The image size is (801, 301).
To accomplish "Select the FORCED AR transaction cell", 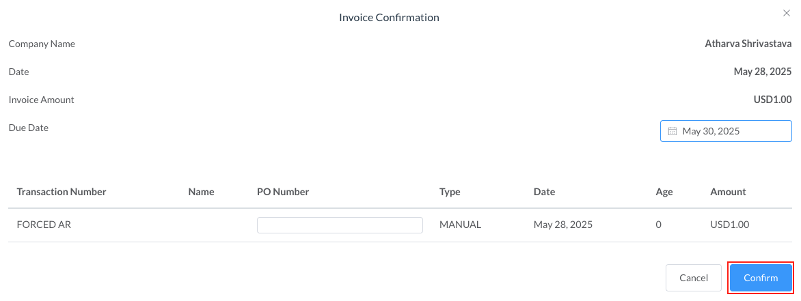I will click(44, 224).
